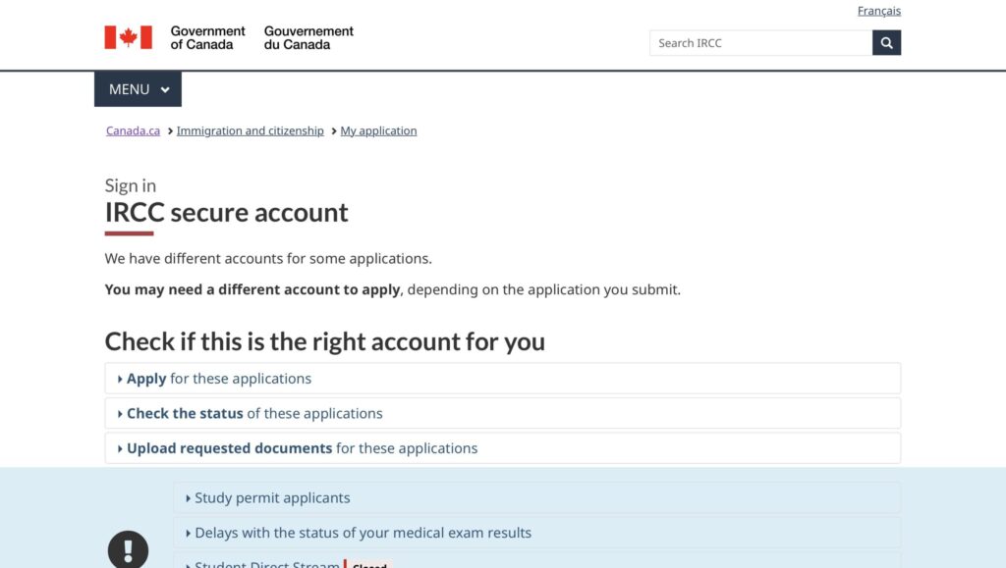The width and height of the screenshot is (1006, 568).
Task: Expand Upload requested documents section
Action: tap(502, 448)
